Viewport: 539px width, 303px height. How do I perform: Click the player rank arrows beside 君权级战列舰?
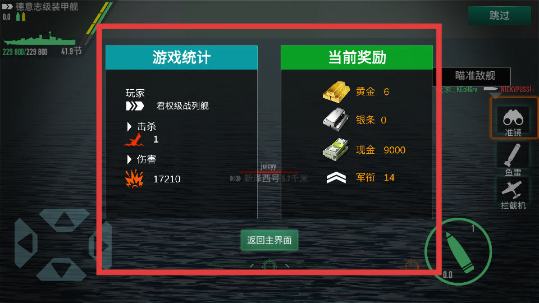(135, 106)
